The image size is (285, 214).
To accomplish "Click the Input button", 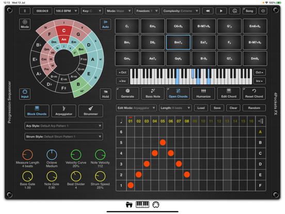I will pyautogui.click(x=25, y=94).
